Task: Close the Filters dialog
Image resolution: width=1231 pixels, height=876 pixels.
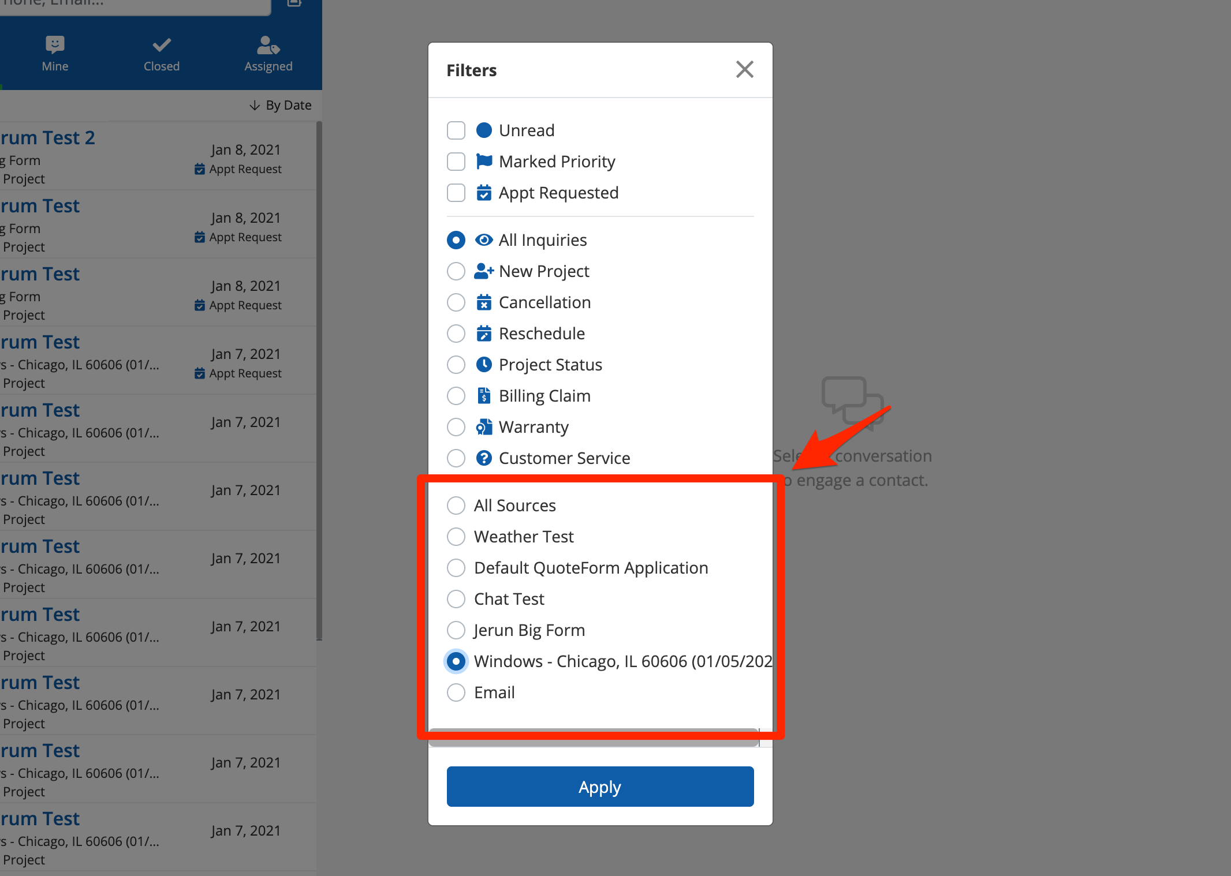Action: pyautogui.click(x=744, y=70)
